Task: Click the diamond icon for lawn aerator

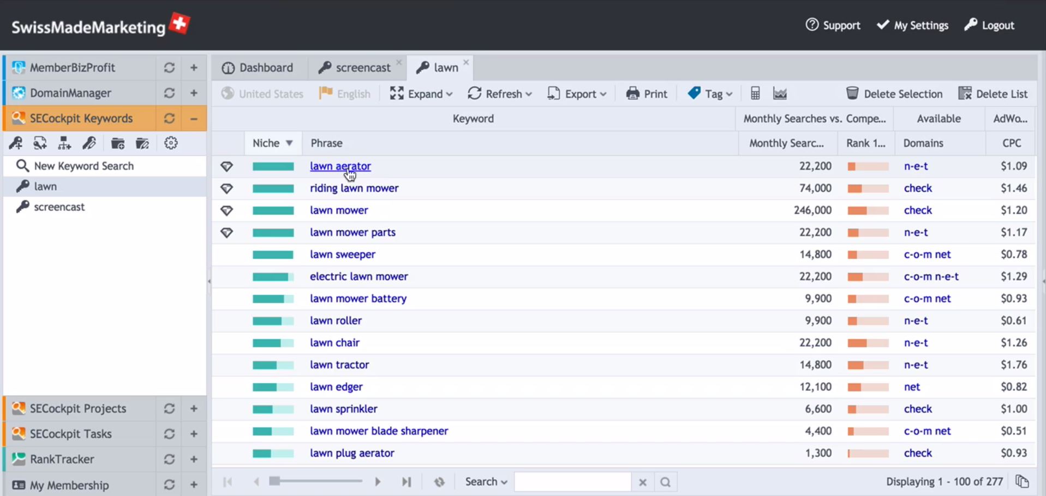Action: (x=227, y=166)
